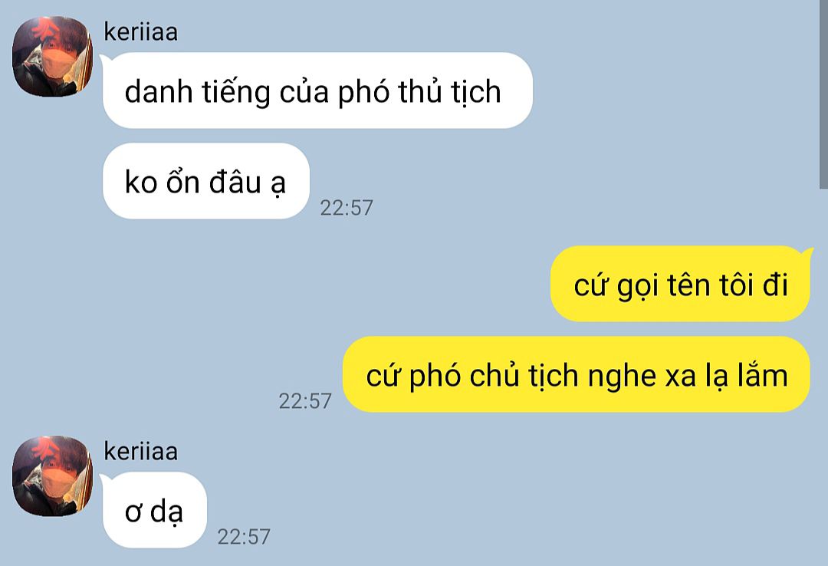Click the word 'nghe' in the long yellow bubble

[x=622, y=377]
